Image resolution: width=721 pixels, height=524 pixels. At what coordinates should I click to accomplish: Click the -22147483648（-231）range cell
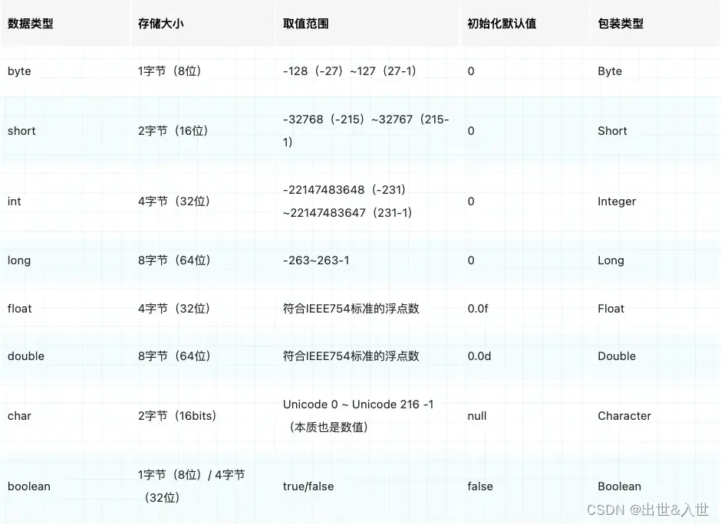347,201
